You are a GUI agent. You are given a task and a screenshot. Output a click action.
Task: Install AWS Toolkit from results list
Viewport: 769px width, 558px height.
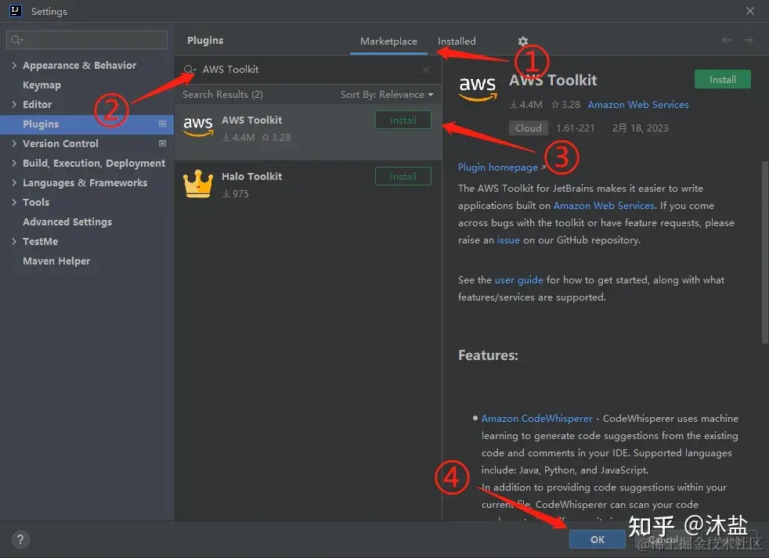click(403, 121)
